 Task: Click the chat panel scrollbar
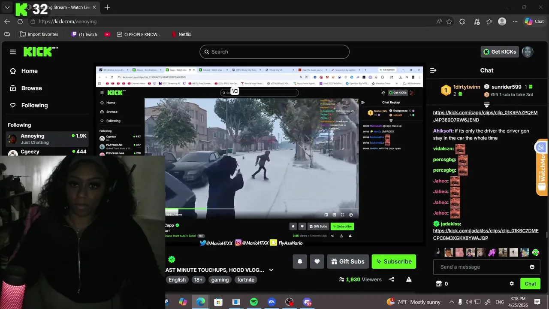[x=546, y=234]
